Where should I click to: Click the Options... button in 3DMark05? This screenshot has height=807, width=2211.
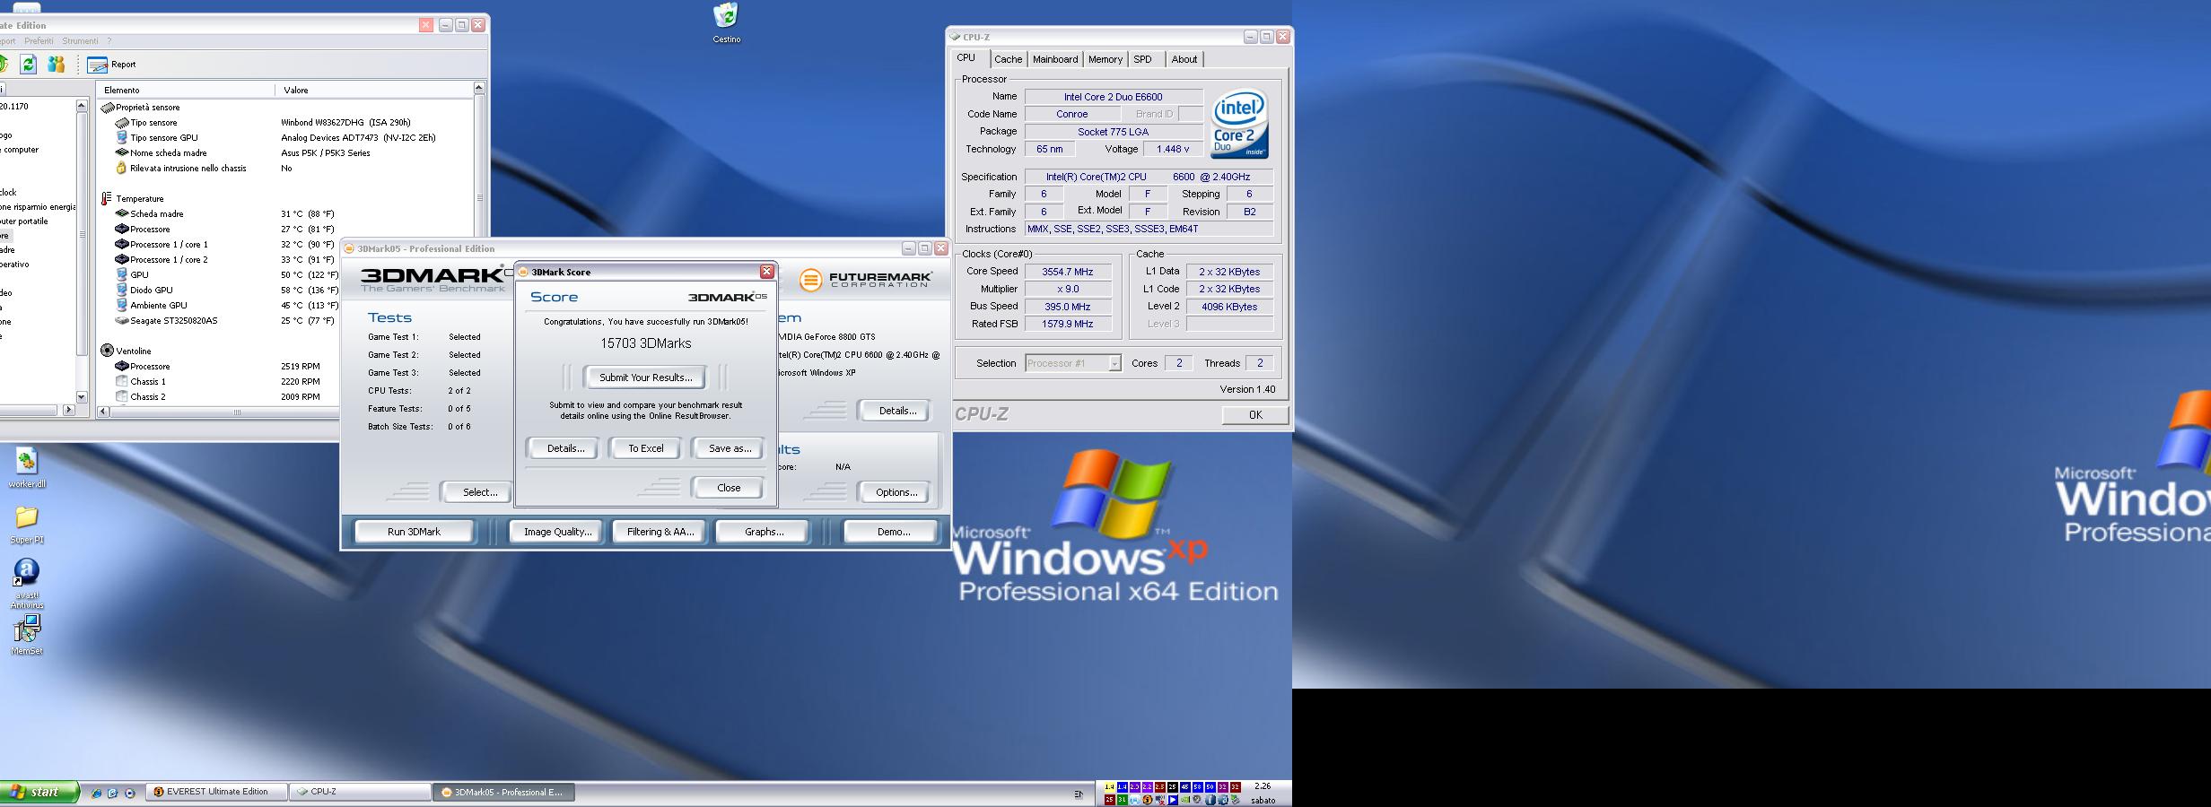[x=896, y=492]
